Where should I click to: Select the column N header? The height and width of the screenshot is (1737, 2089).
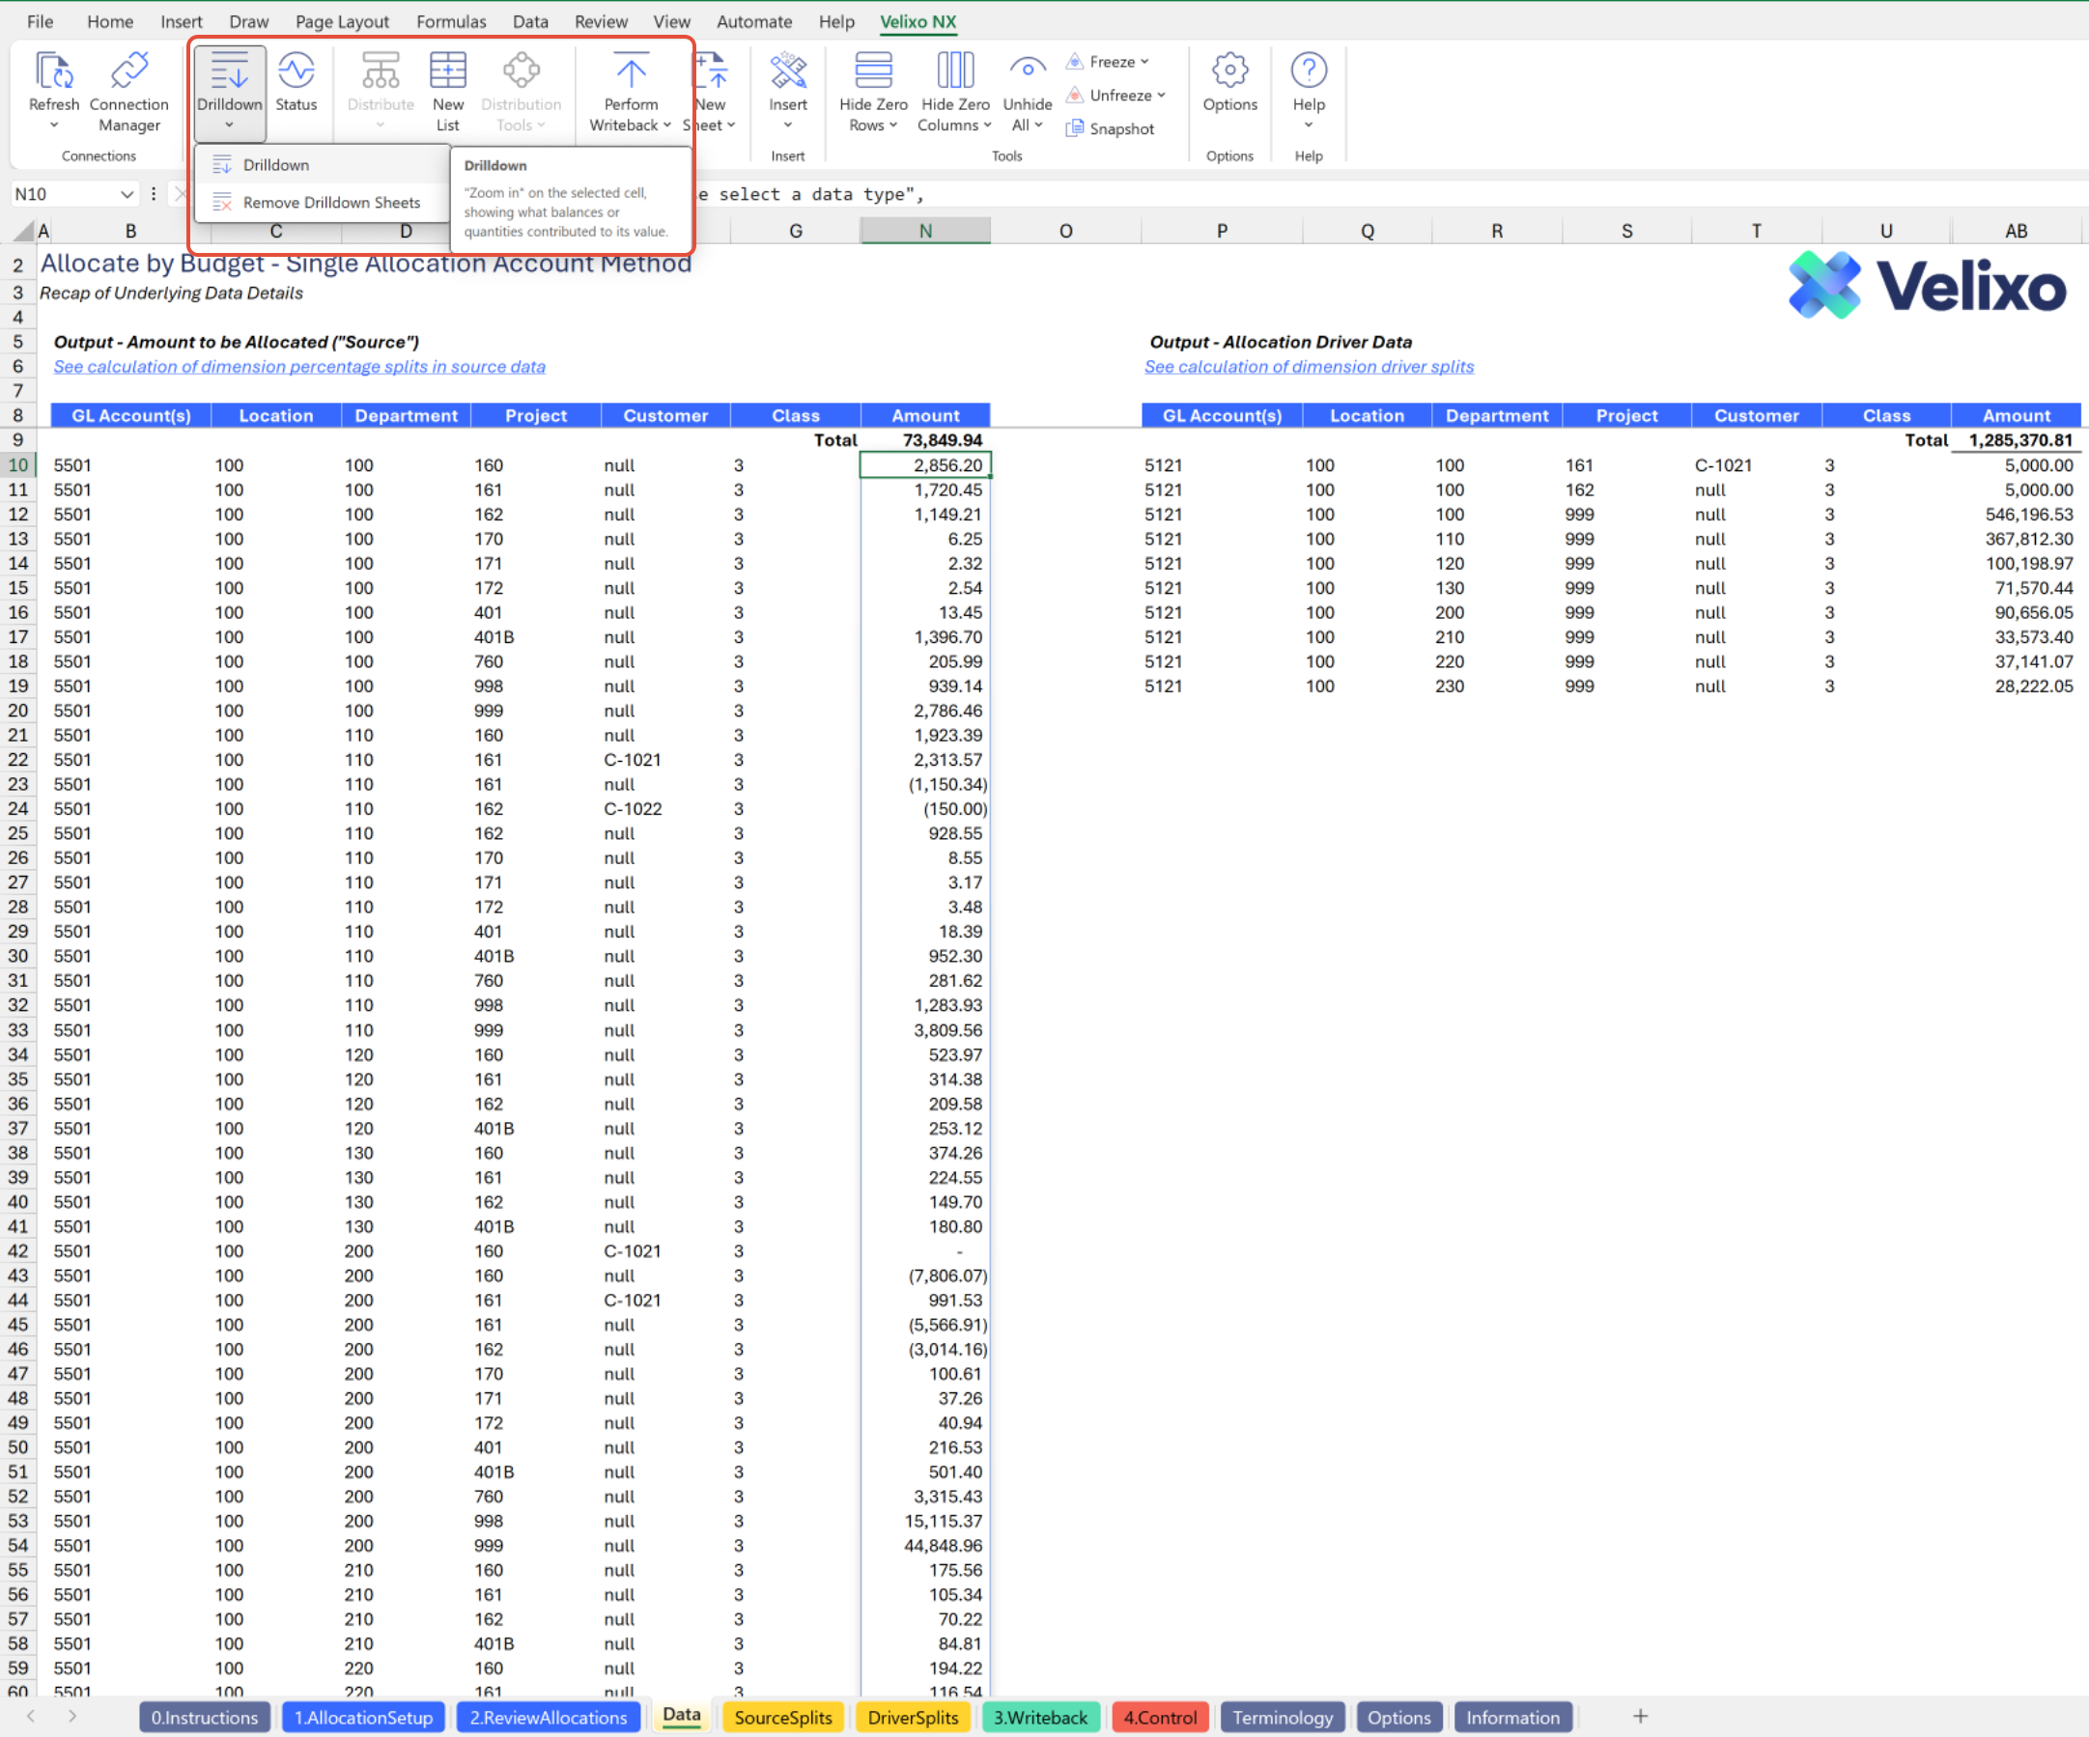point(924,231)
